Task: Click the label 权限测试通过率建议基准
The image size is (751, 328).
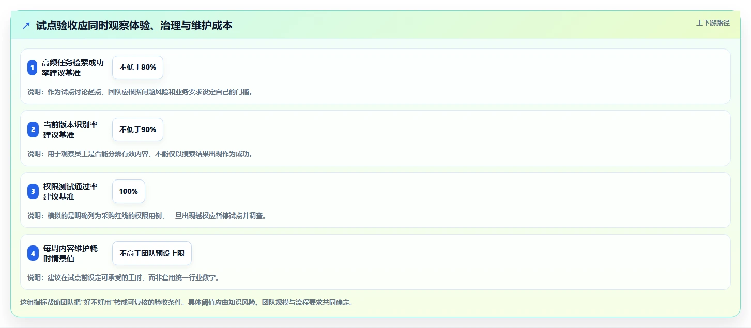Action: (70, 191)
